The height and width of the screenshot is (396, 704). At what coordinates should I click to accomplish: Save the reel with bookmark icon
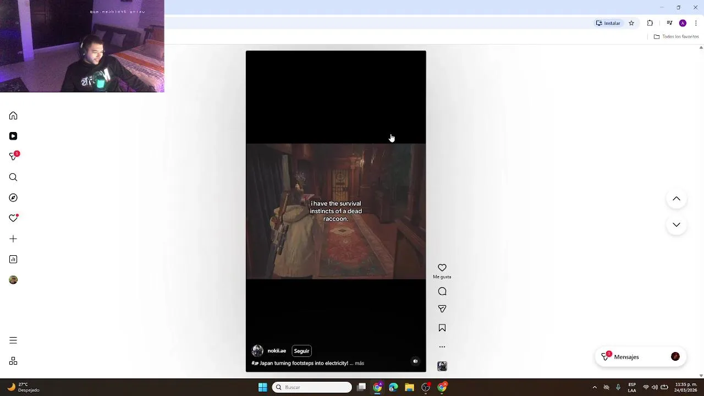[442, 328]
